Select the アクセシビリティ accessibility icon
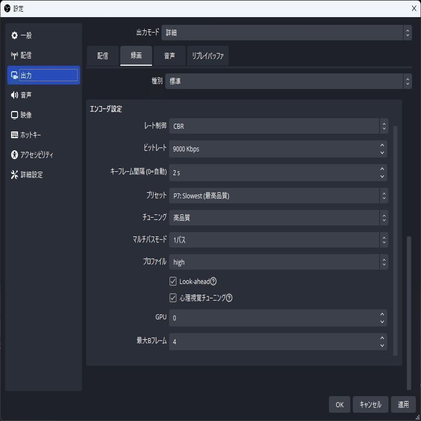 point(14,155)
